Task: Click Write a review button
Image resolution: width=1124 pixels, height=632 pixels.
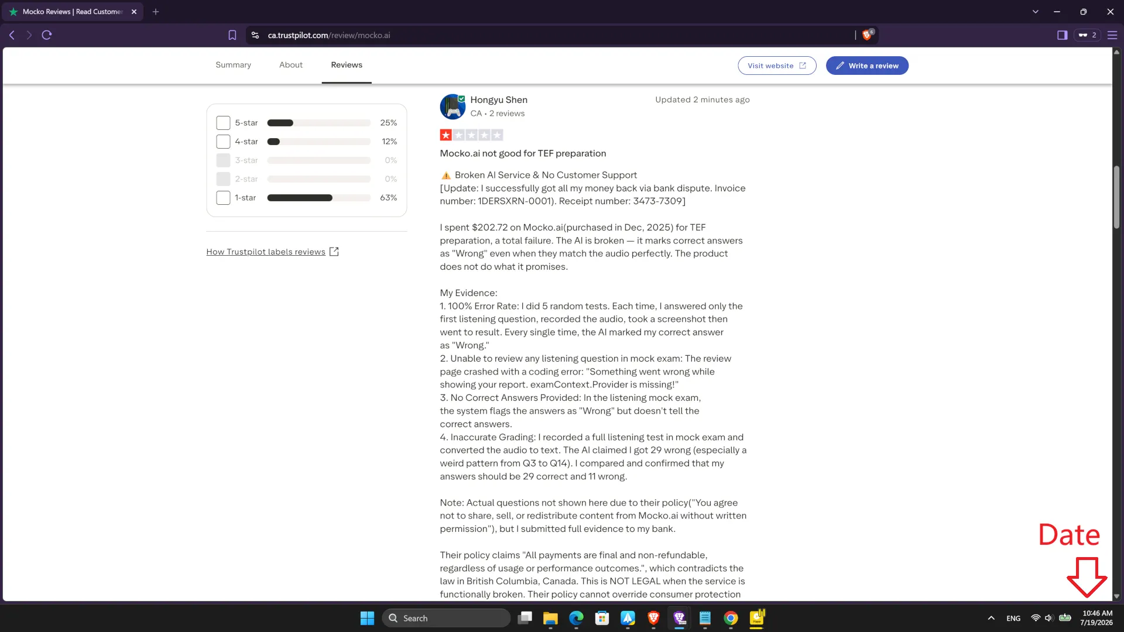Action: (x=867, y=66)
